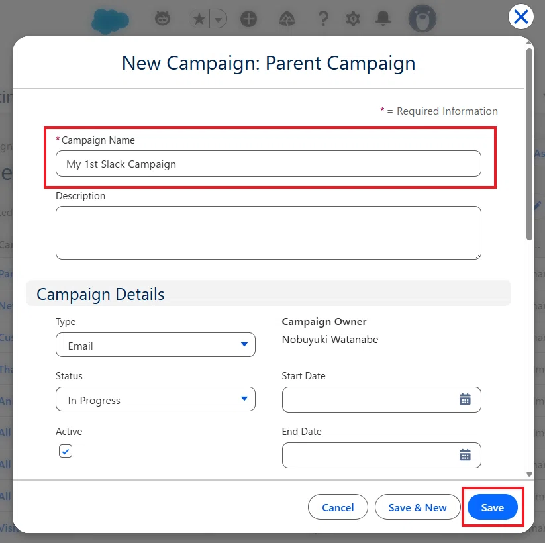
Task: Open the help question mark icon
Action: (323, 19)
